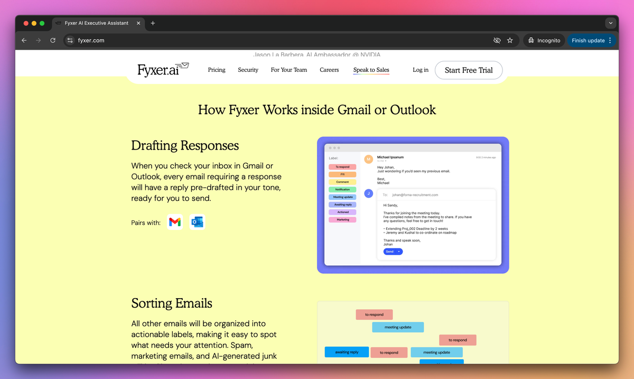
Task: Select the Fyxer AI Executive Assistant tab
Action: (x=98, y=23)
